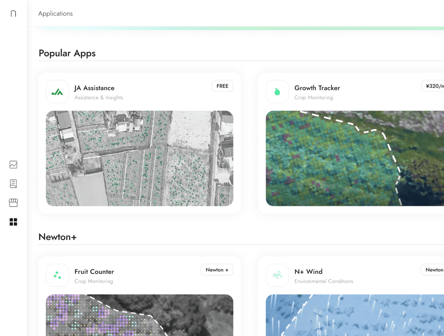
Task: Open the chart analytics sidebar icon
Action: point(13,164)
